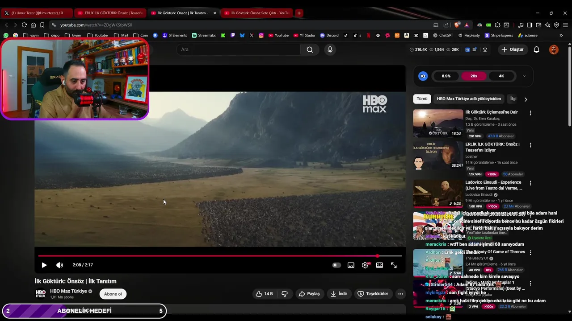This screenshot has width=572, height=321.
Task: Open the HBO Max Türkiye channel name
Action: [68, 291]
